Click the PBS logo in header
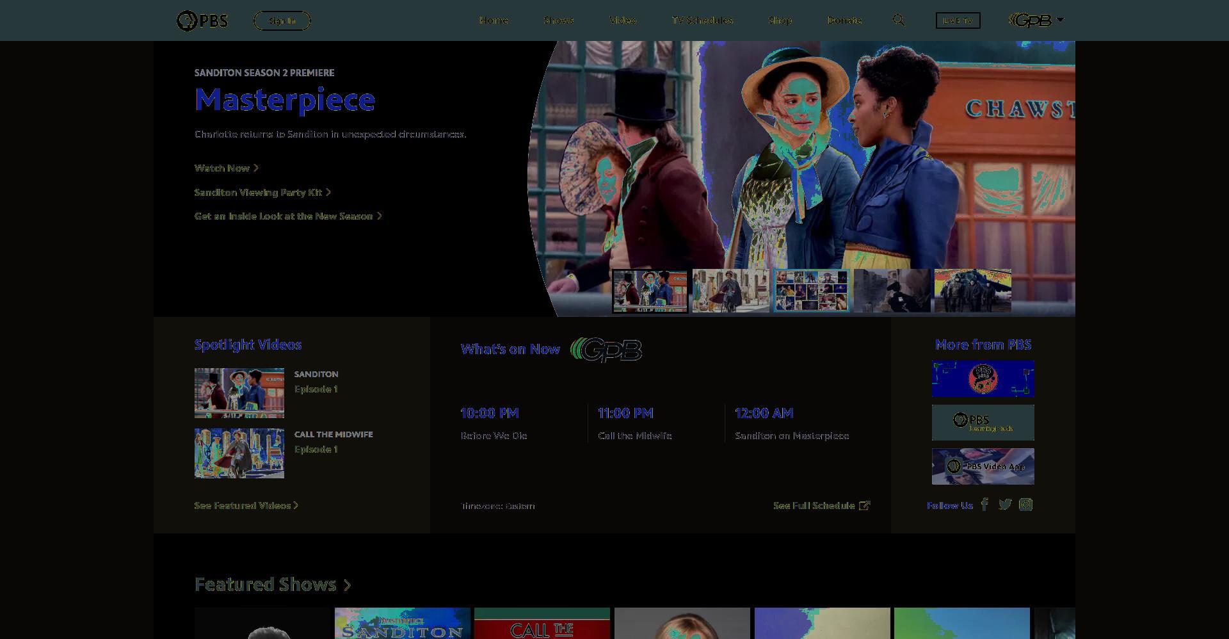This screenshot has height=639, width=1229. [x=202, y=20]
